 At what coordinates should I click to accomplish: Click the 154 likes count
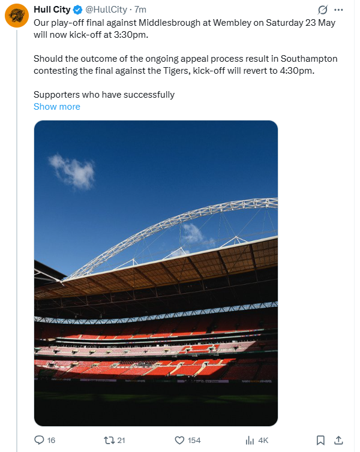(x=194, y=441)
